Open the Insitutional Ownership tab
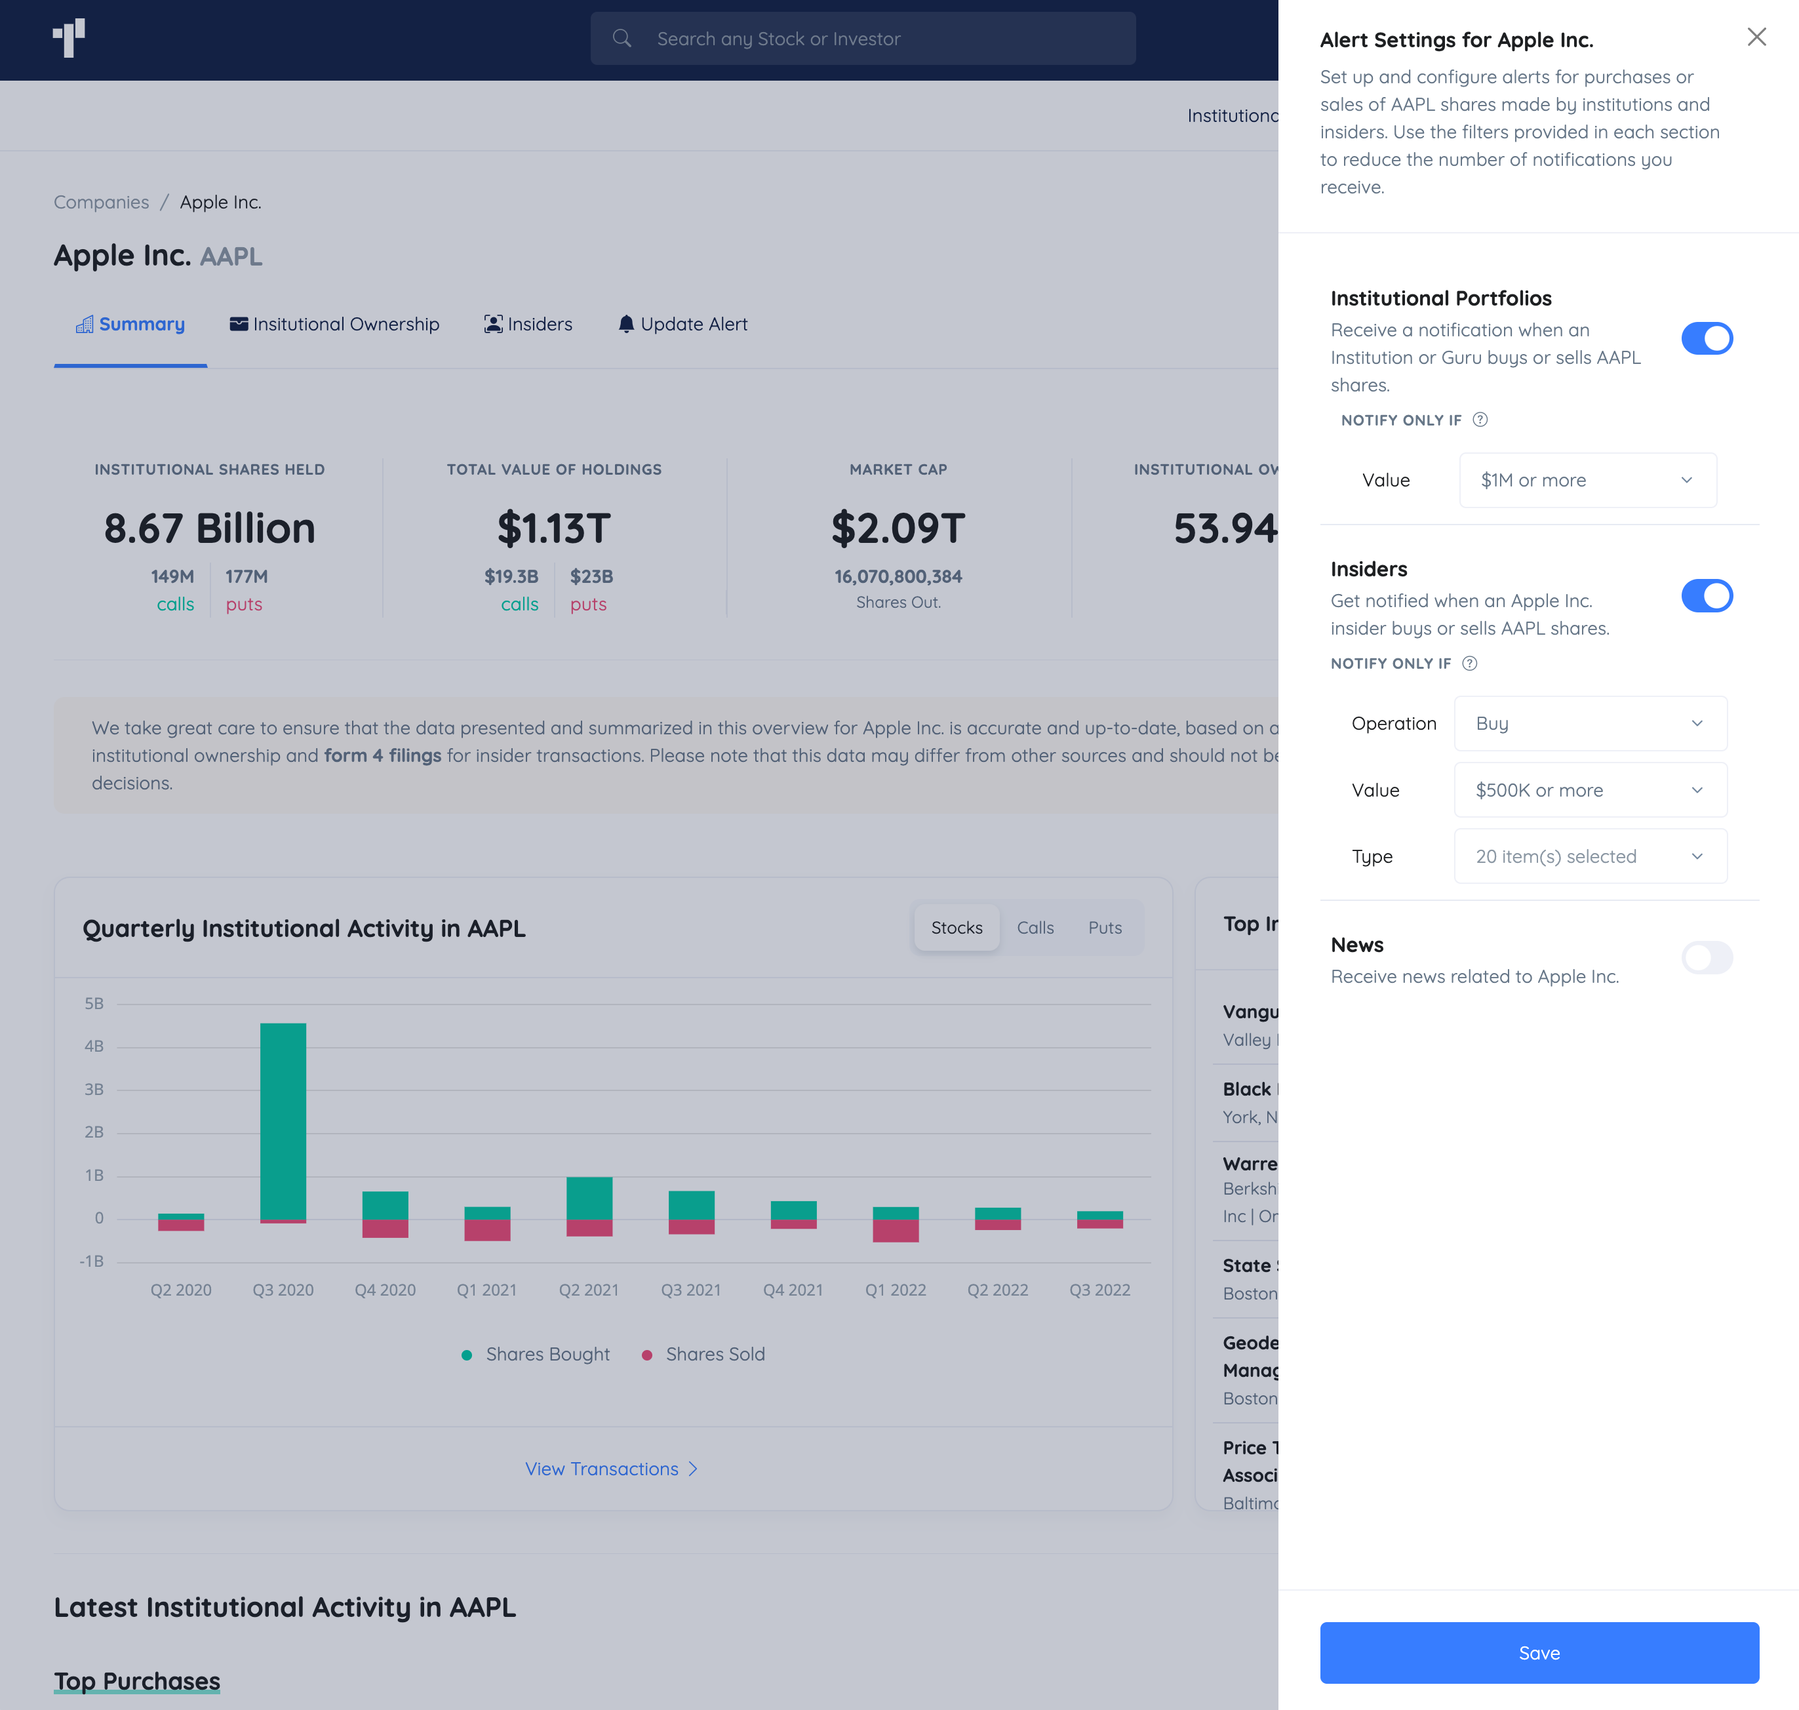 [334, 325]
